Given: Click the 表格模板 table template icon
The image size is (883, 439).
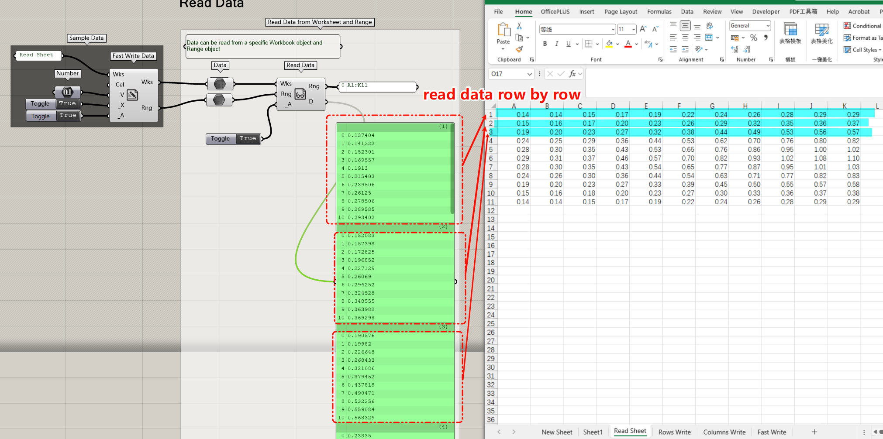Looking at the screenshot, I should 790,30.
